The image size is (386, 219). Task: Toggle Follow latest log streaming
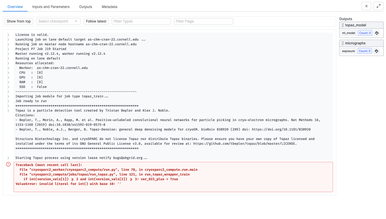tap(96, 21)
